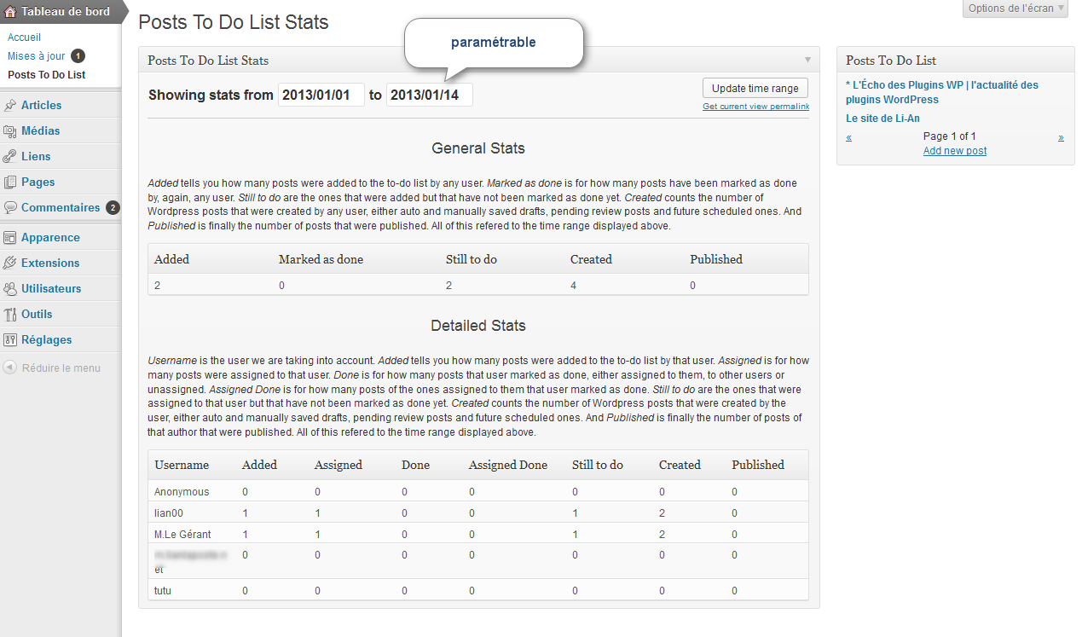Open Médias via its media icon
Image resolution: width=1082 pixels, height=637 pixels.
(x=10, y=130)
